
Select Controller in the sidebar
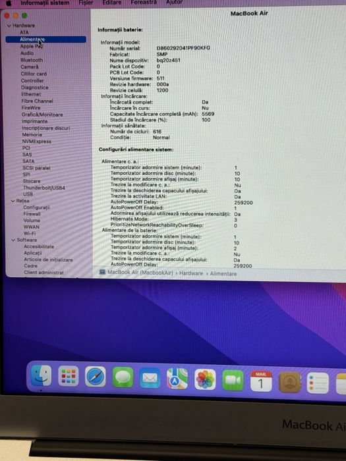click(32, 80)
